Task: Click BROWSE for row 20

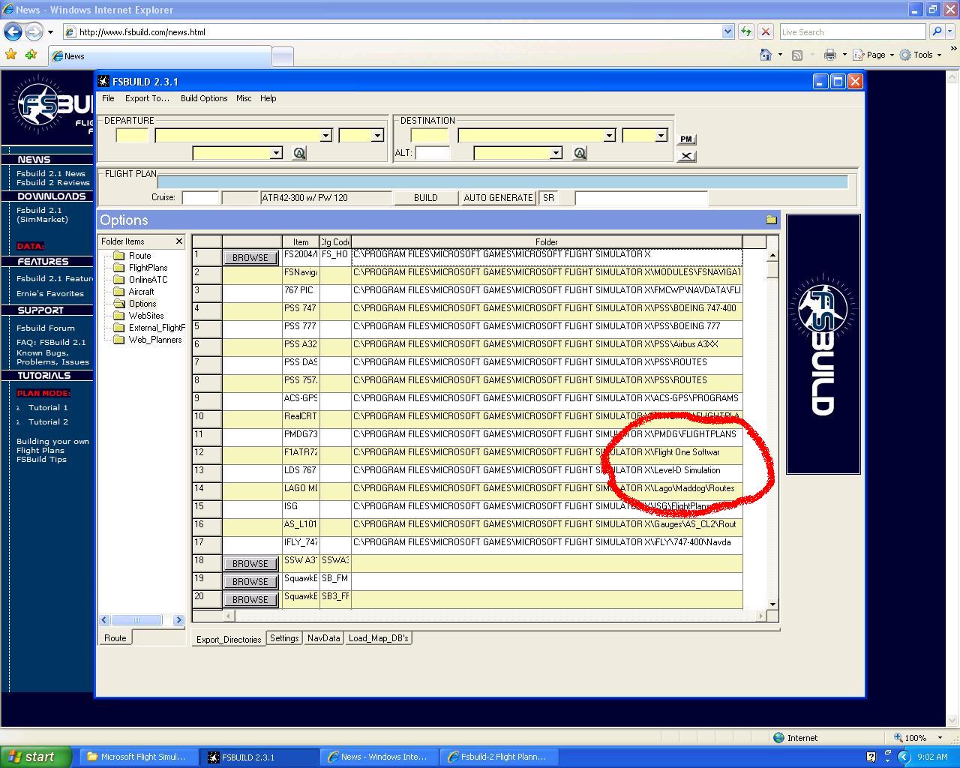Action: click(250, 600)
